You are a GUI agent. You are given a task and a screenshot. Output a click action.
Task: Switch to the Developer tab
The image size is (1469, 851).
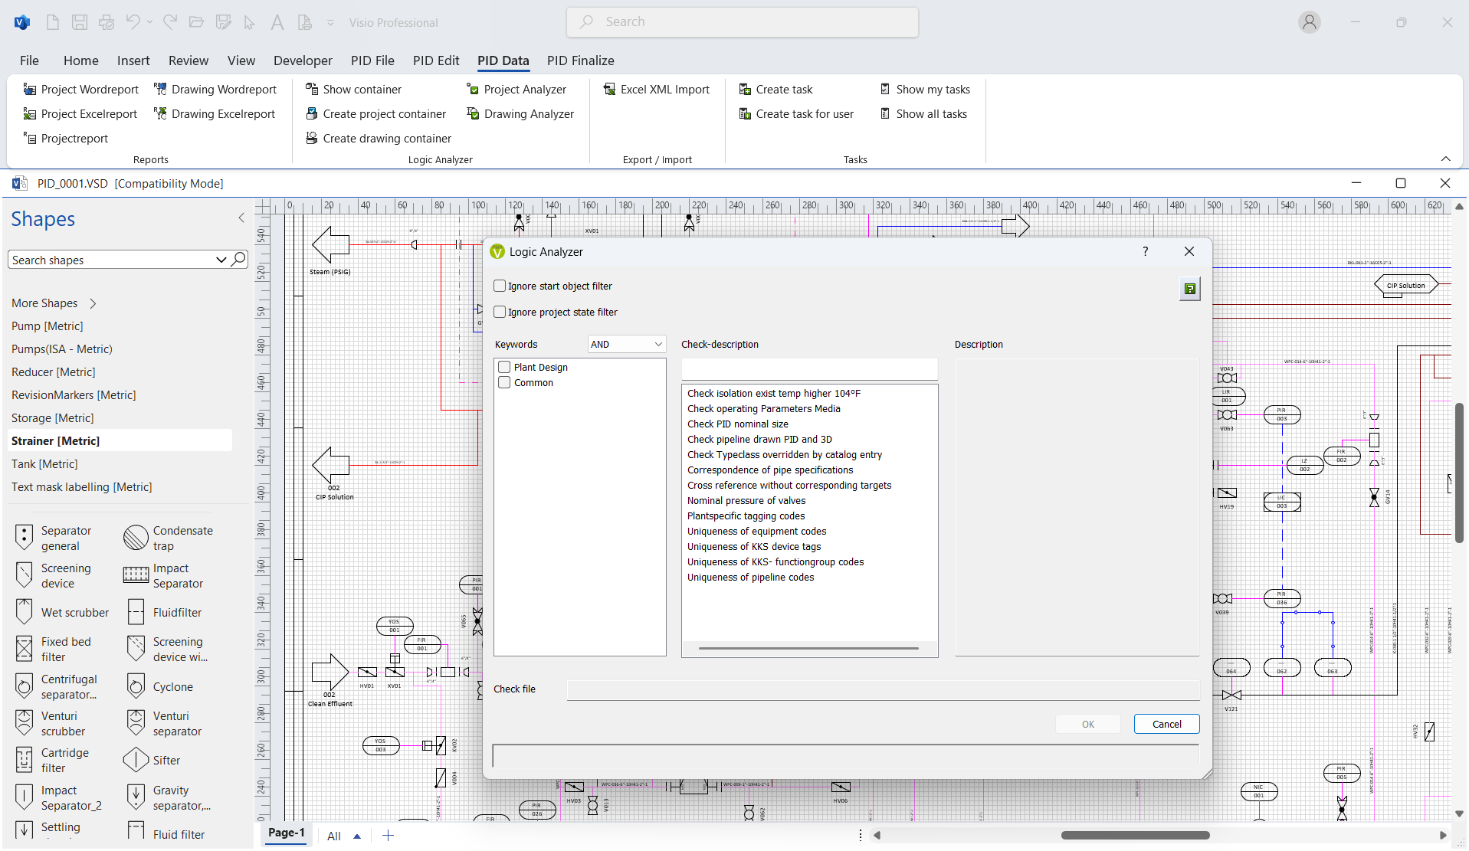pos(303,61)
